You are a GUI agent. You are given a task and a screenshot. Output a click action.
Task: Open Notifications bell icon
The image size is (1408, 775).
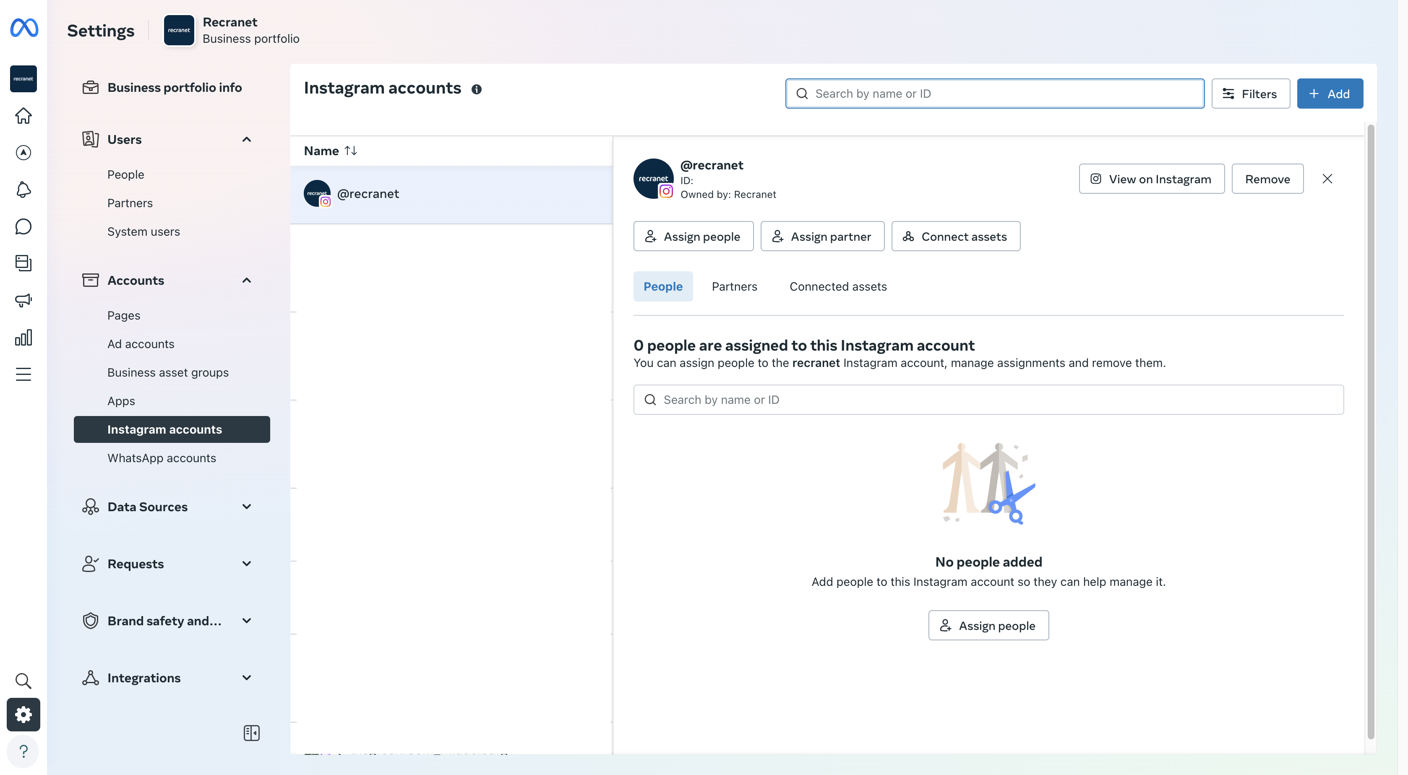(x=23, y=190)
